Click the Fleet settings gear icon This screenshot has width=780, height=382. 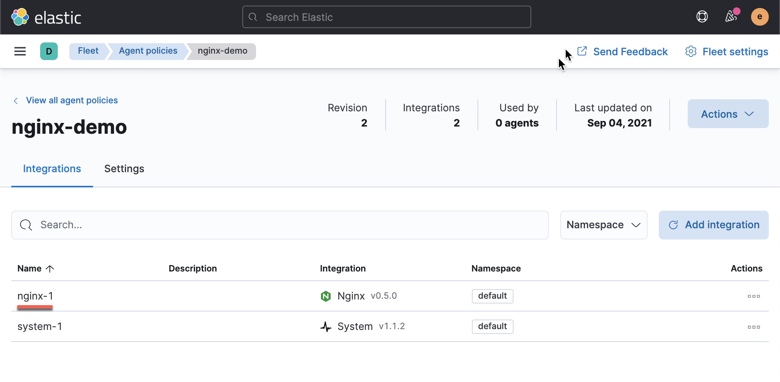(x=691, y=52)
